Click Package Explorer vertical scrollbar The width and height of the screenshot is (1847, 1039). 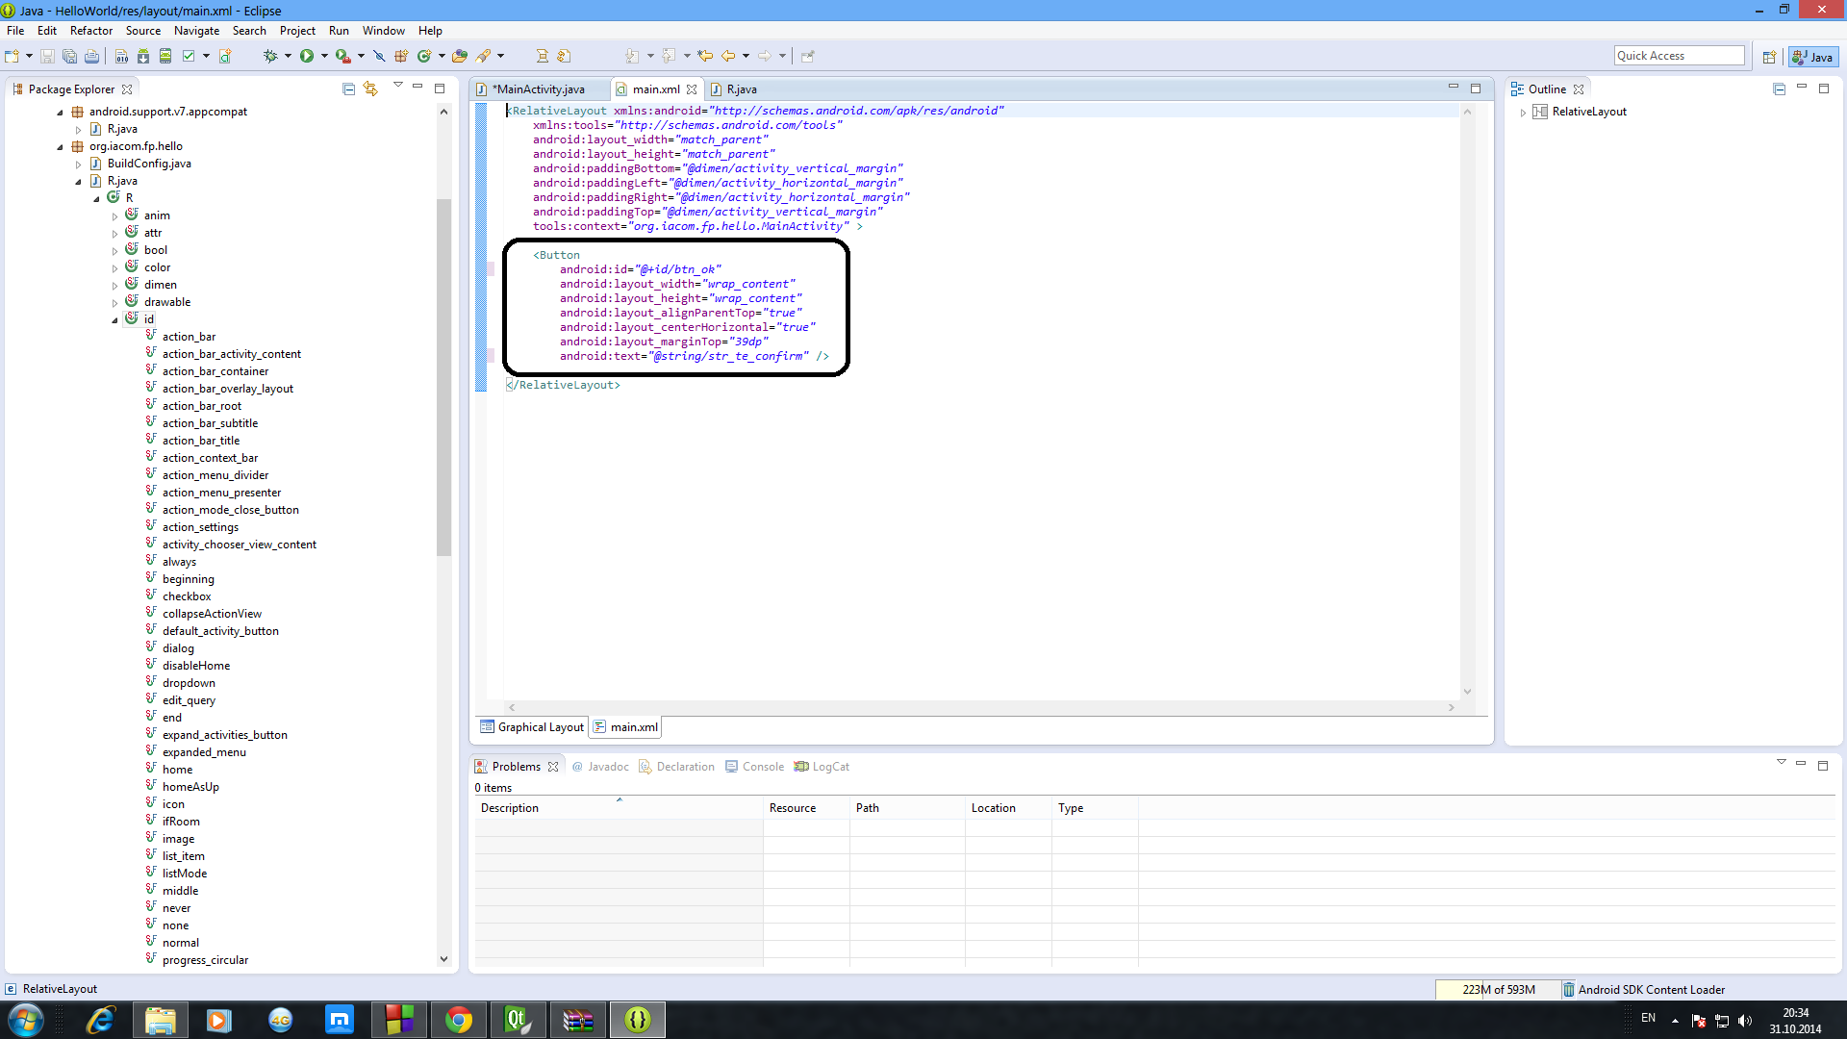click(443, 377)
